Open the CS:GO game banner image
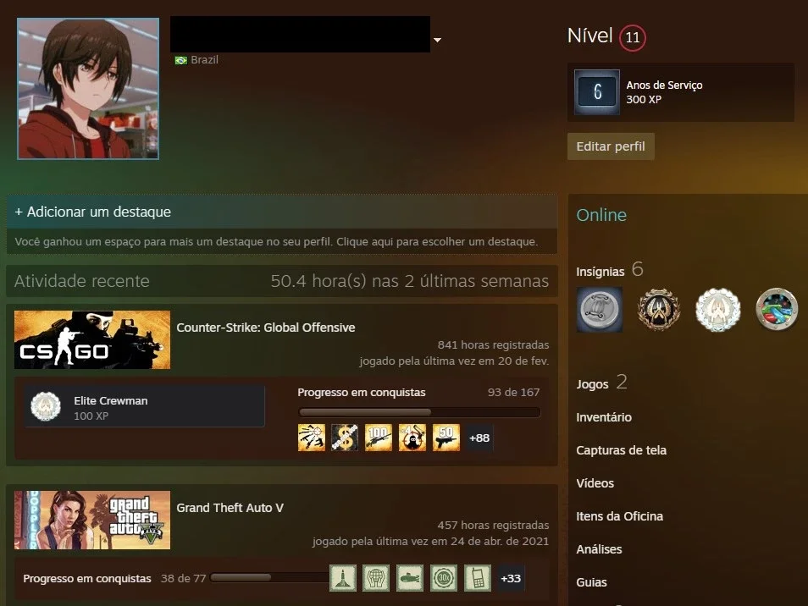The width and height of the screenshot is (808, 606). pyautogui.click(x=92, y=339)
